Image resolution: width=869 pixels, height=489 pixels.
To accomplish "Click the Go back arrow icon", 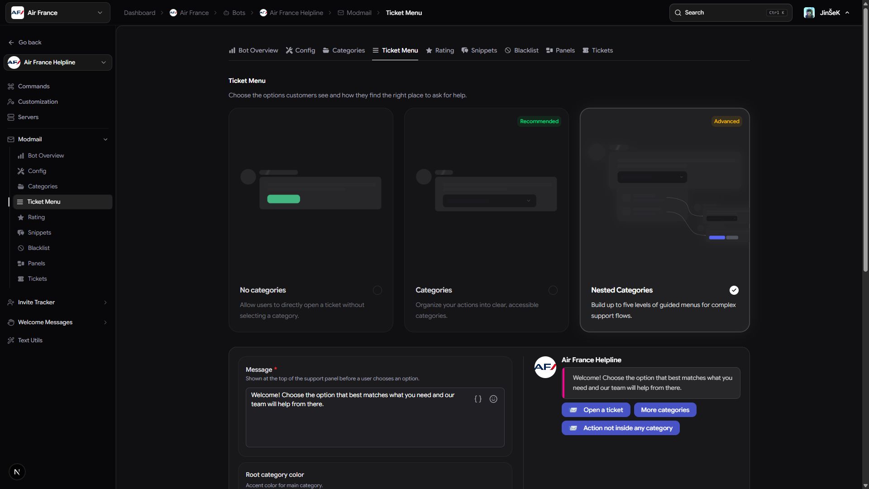I will tap(11, 43).
